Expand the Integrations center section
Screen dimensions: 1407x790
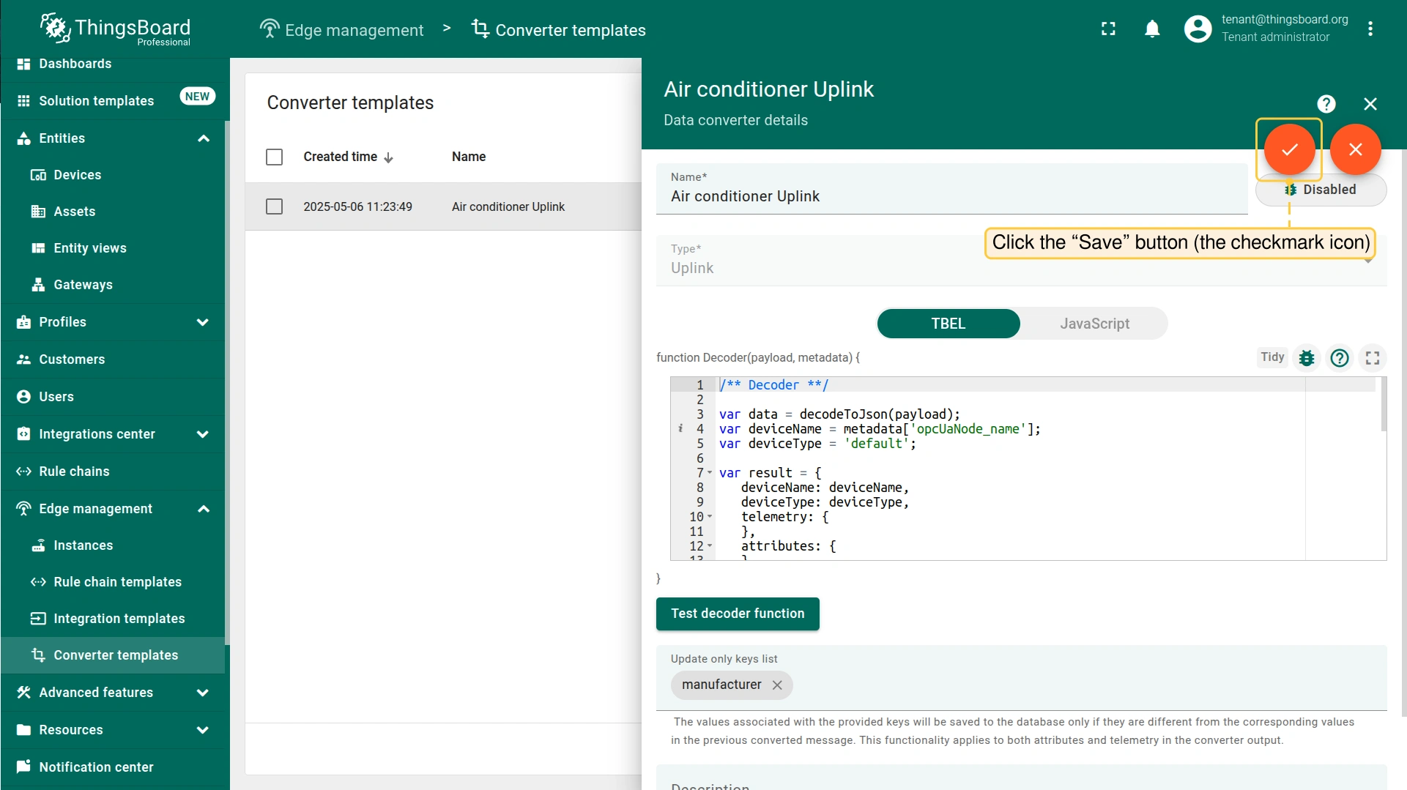pos(203,434)
